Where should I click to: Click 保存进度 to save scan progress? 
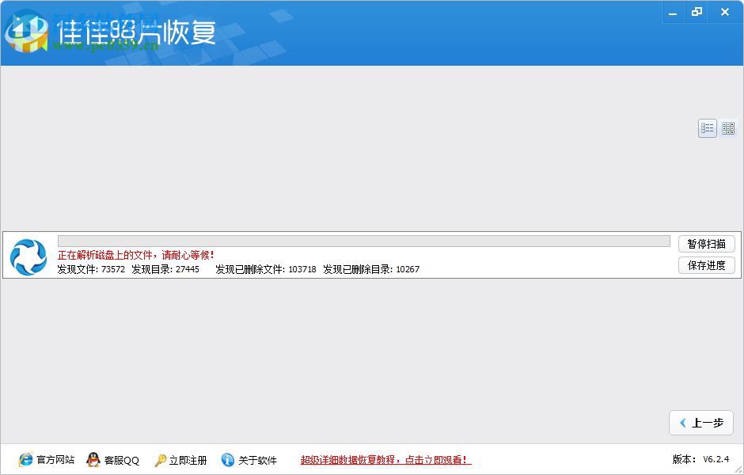tap(706, 265)
